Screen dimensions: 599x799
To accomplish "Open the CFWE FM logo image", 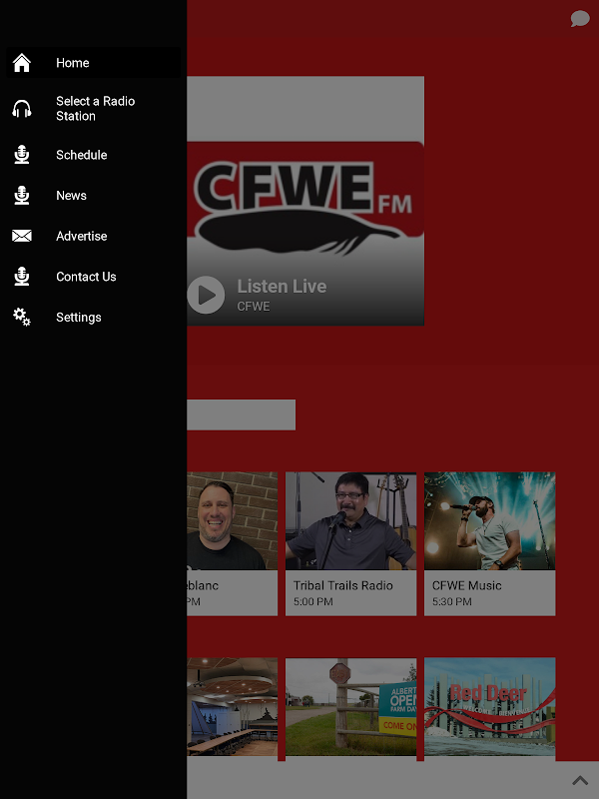I will tap(305, 201).
